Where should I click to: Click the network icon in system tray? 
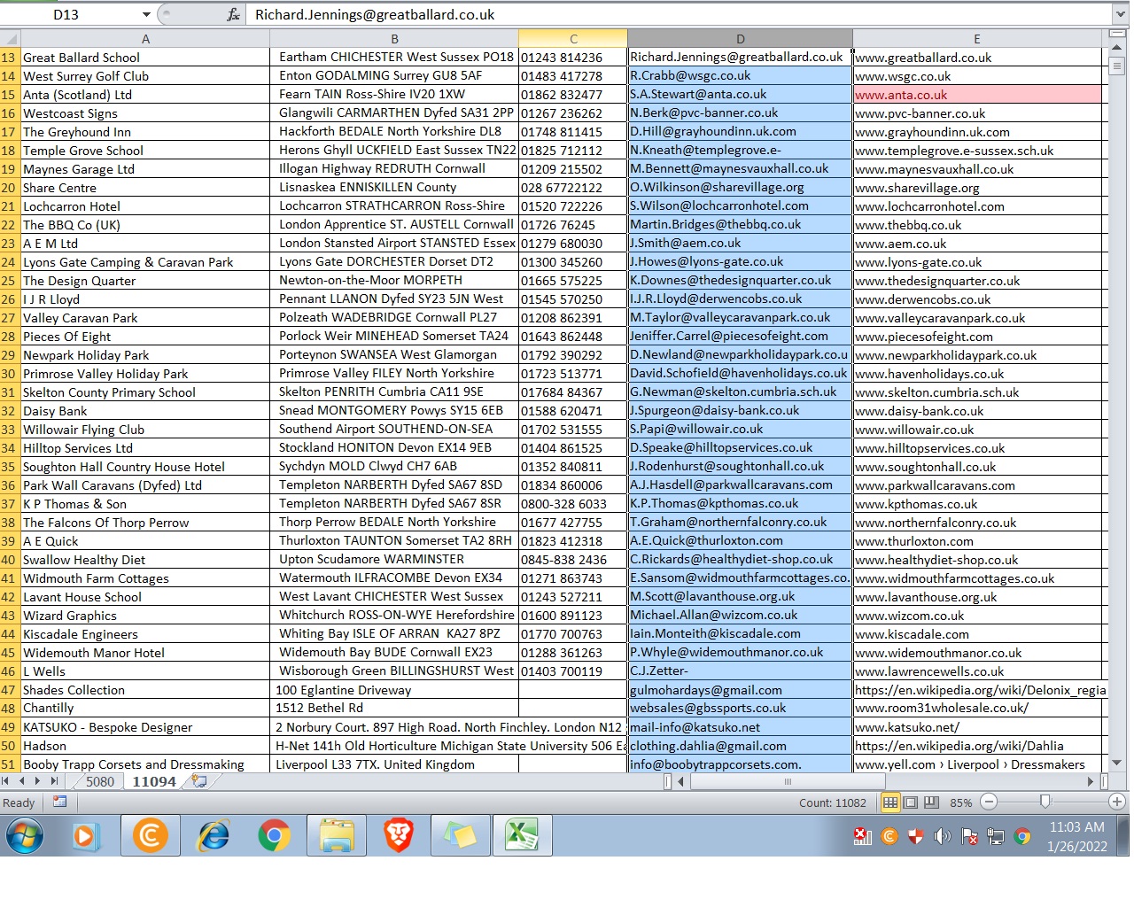[995, 836]
